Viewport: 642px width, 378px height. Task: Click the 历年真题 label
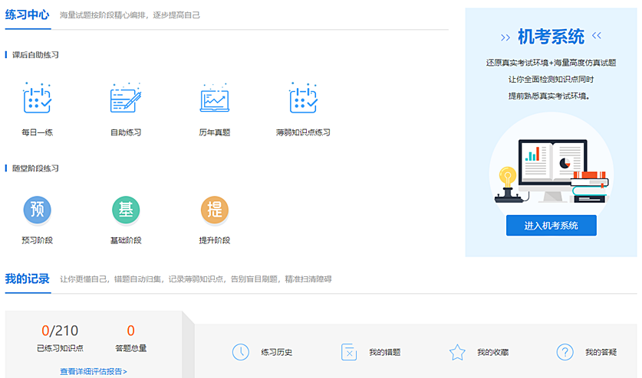point(215,132)
